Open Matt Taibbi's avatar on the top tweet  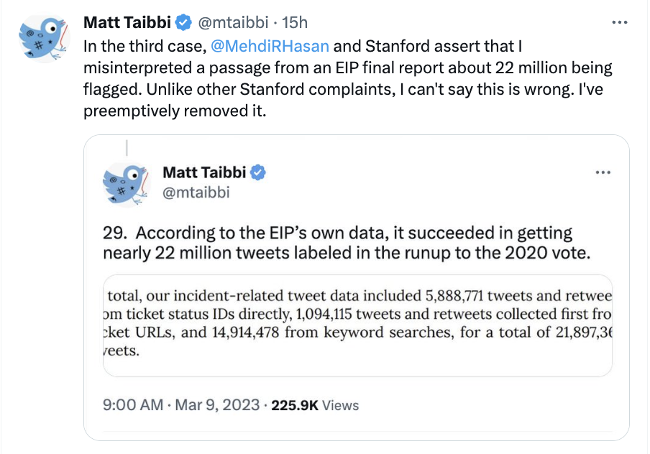tap(44, 37)
